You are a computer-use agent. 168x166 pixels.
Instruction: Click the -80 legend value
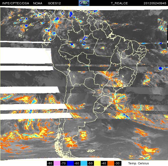click(50, 163)
